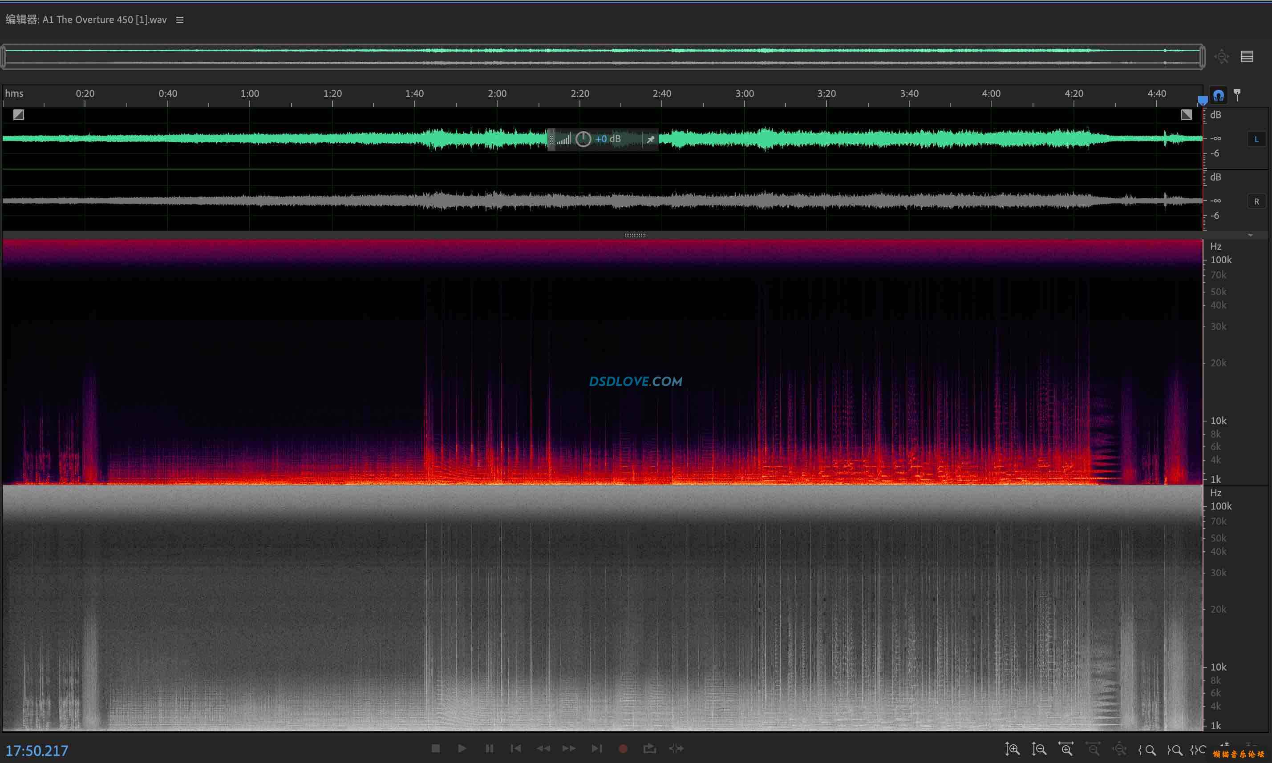
Task: Click the fade in handle on waveform
Action: click(x=19, y=115)
